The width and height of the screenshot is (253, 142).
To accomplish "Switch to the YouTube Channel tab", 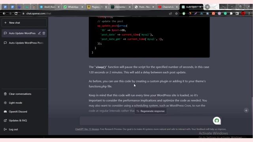I will click(168, 7).
